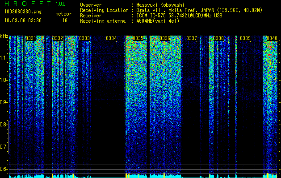Click the 0332 time marker

(58, 38)
